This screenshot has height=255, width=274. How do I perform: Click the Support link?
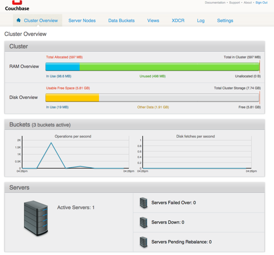point(235,3)
